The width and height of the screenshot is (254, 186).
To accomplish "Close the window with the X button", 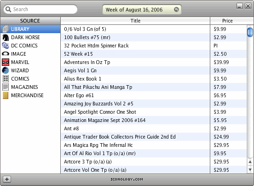I will [x=248, y=6].
